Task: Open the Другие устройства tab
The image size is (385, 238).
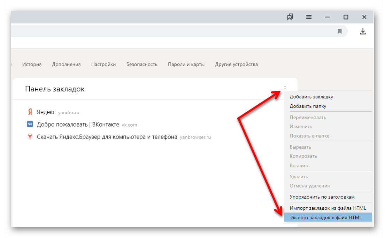Action: pyautogui.click(x=236, y=64)
